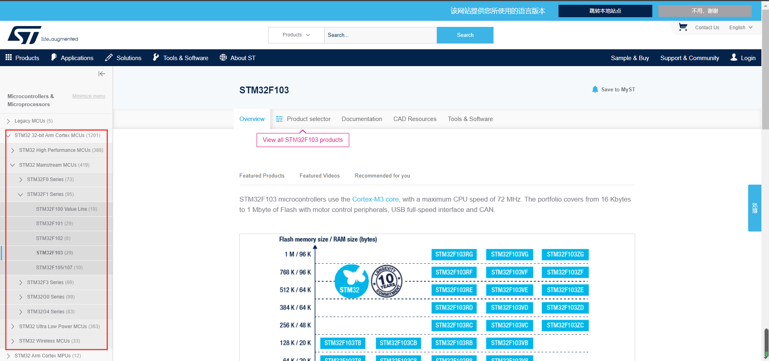This screenshot has height=361, width=769.
Task: Open the Contact Us link
Action: point(707,28)
